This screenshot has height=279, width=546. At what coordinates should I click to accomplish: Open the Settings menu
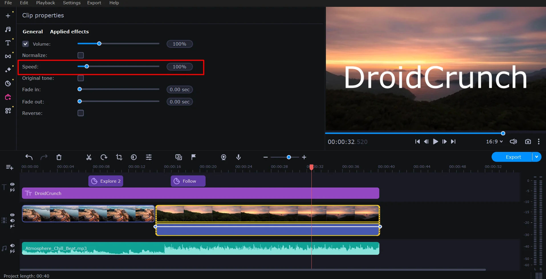72,3
